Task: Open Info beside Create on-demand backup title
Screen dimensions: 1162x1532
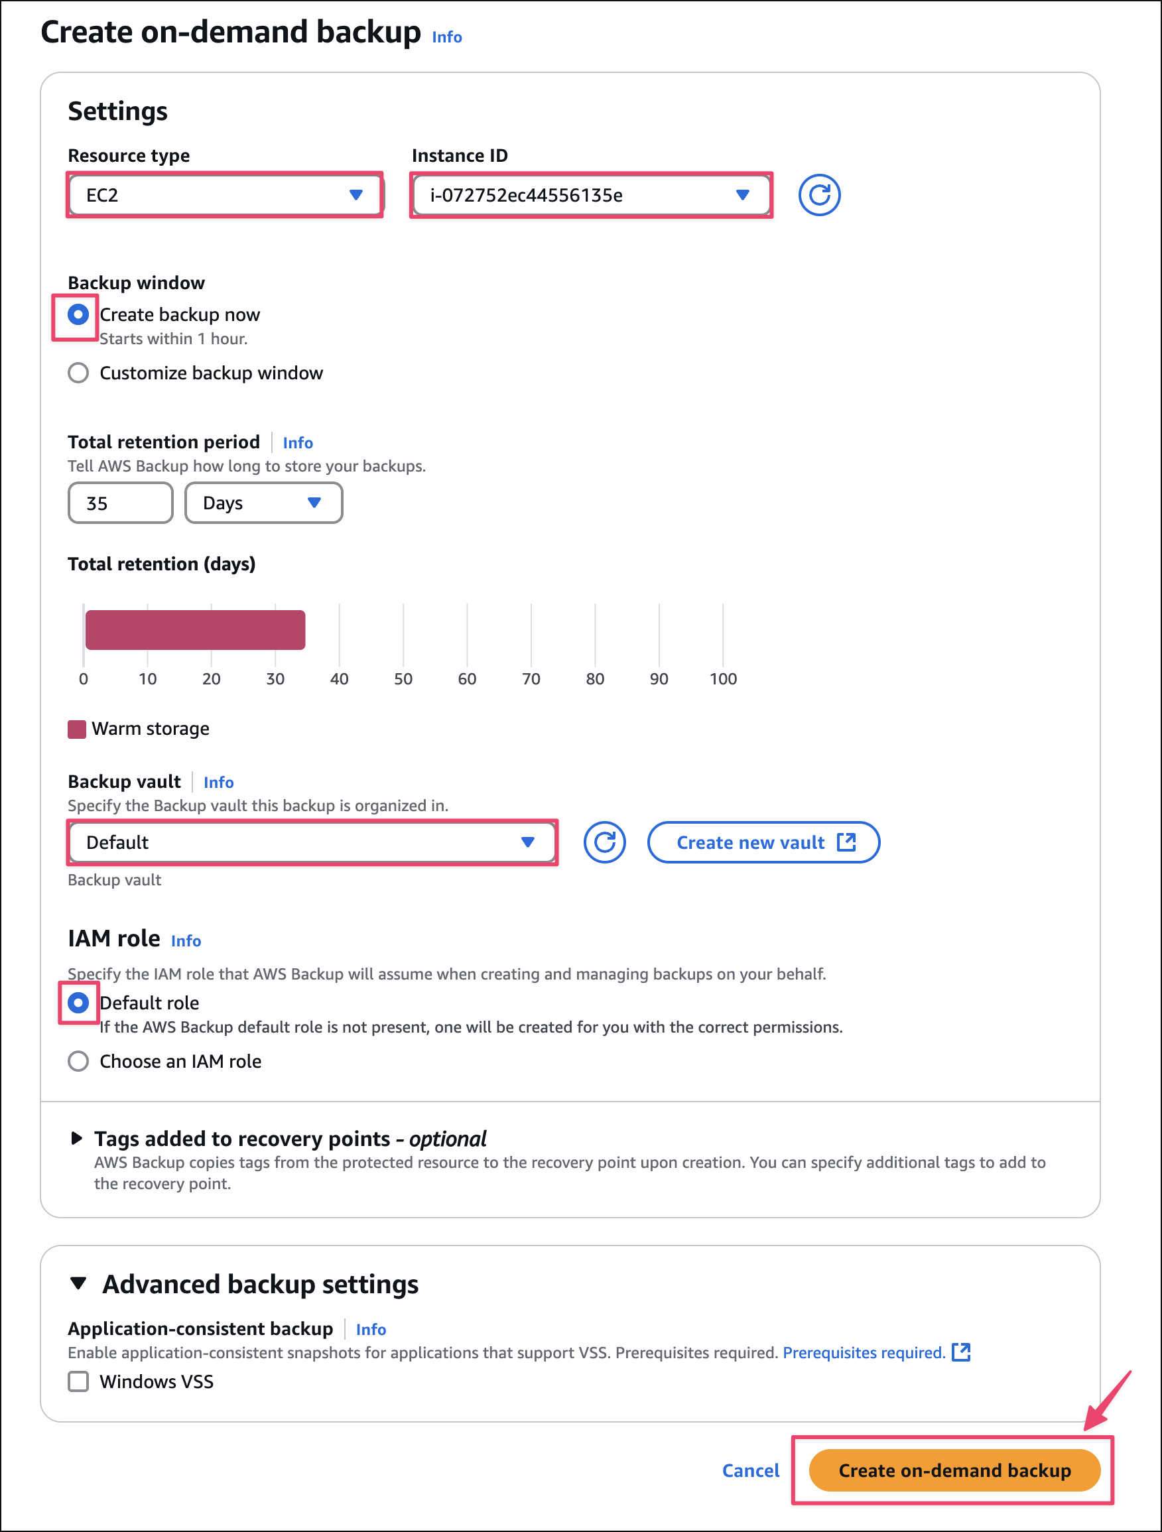Action: coord(446,37)
